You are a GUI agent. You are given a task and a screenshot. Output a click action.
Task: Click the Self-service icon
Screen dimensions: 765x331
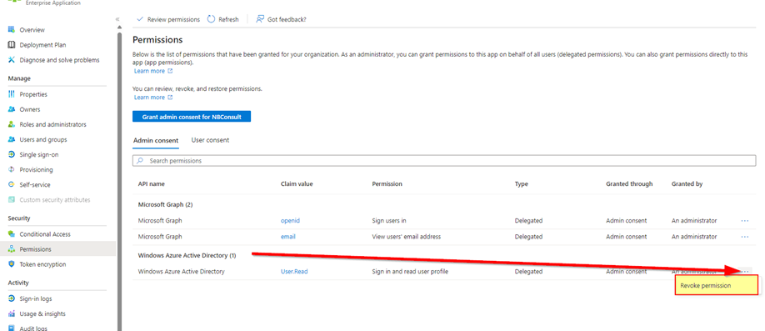click(12, 185)
